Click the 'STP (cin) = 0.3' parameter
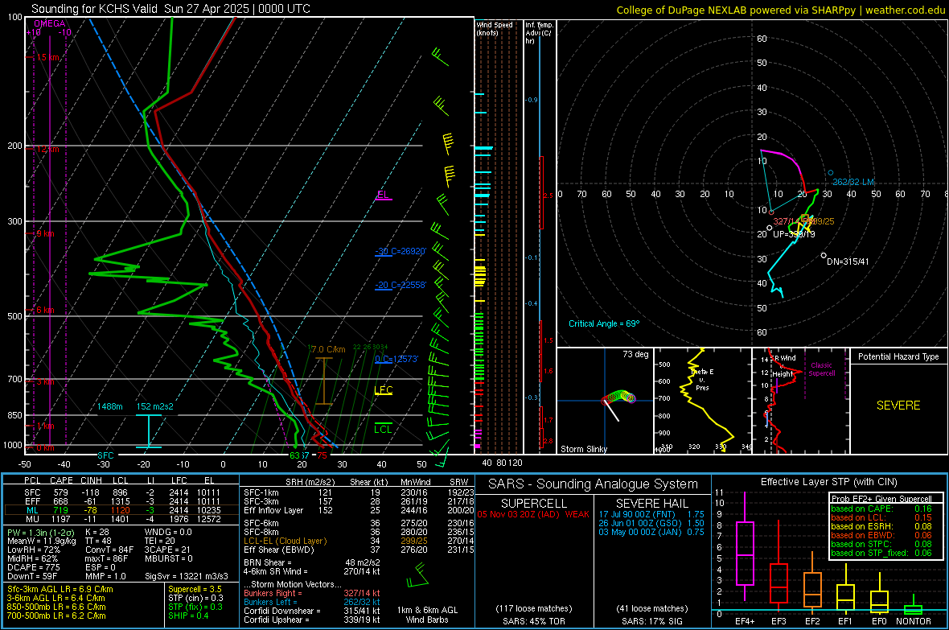The image size is (949, 630). click(195, 598)
